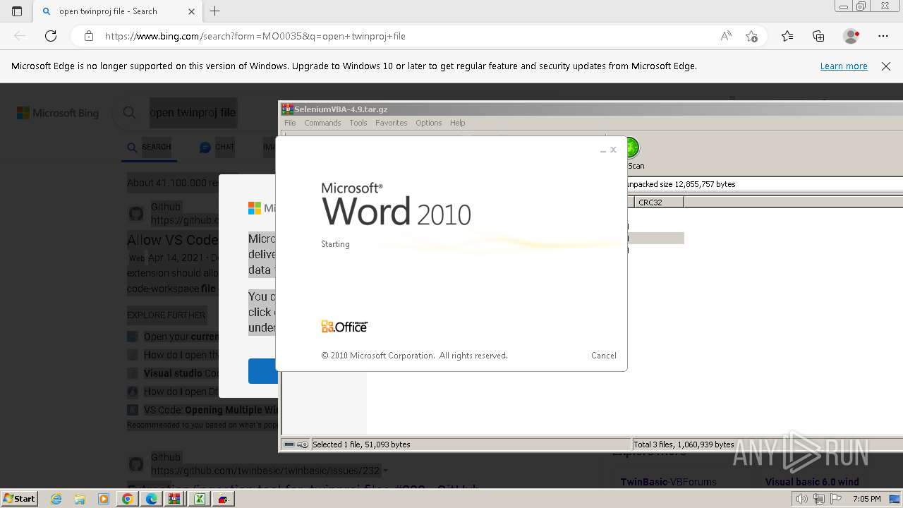Open WinRAR File menu
903x508 pixels.
pyautogui.click(x=290, y=123)
